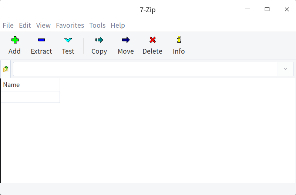Viewport: 296px width, 195px height.
Task: Focus the folder path input field
Action: pyautogui.click(x=145, y=69)
